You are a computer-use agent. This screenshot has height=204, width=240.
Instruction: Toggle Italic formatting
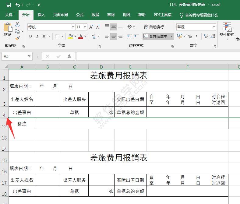37,36
